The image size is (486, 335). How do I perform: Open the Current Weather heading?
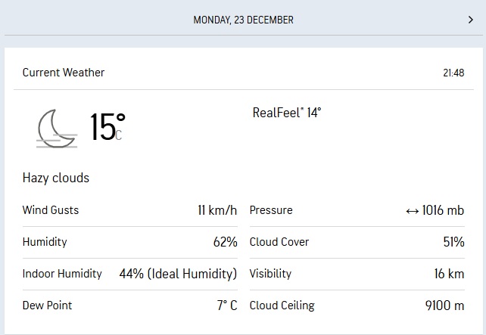(64, 73)
